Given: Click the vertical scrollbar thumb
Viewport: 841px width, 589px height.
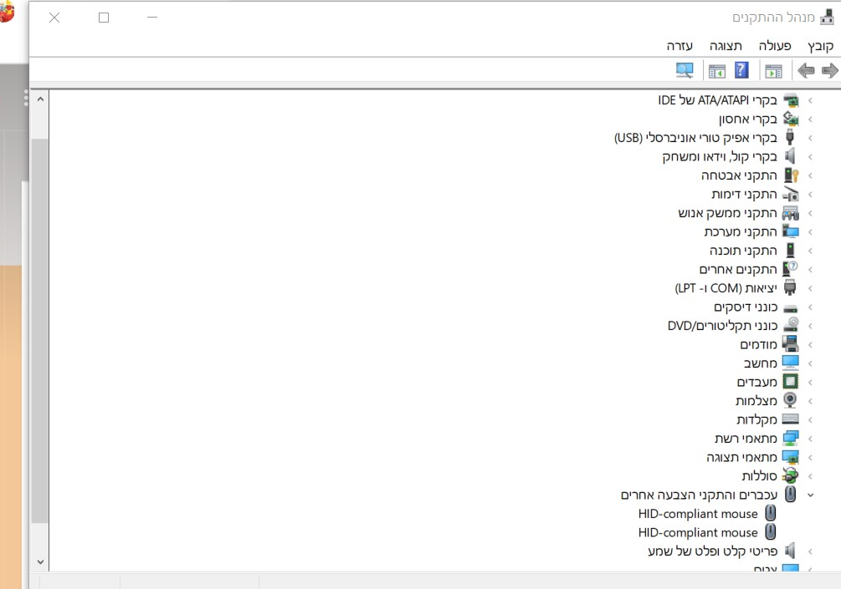Looking at the screenshot, I should [x=40, y=330].
